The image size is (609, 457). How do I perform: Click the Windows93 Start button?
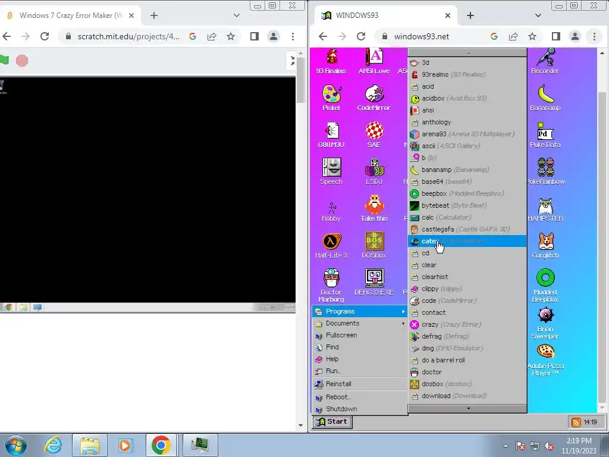point(332,422)
